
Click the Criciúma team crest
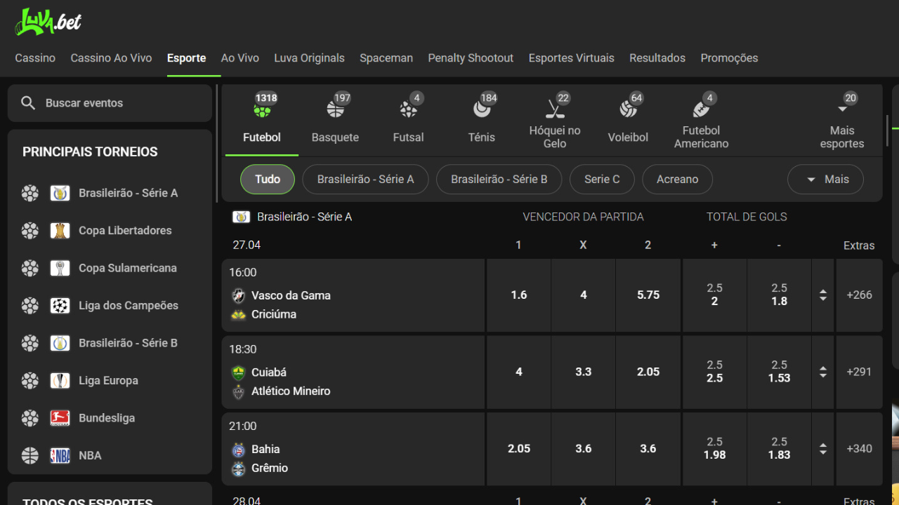pos(239,314)
